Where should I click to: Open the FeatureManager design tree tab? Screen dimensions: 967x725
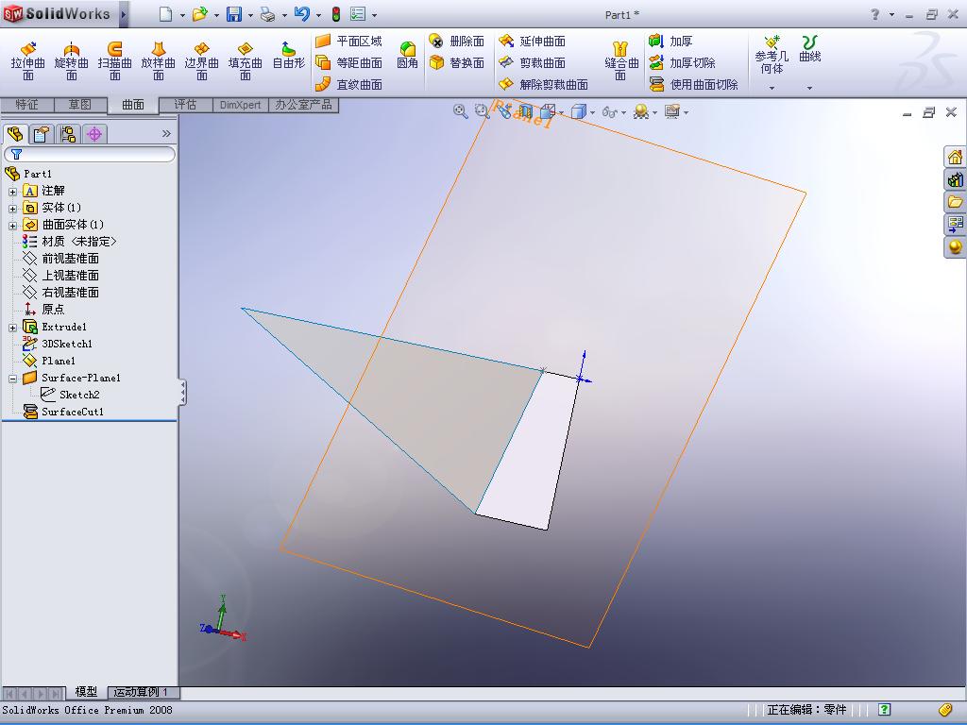point(15,134)
